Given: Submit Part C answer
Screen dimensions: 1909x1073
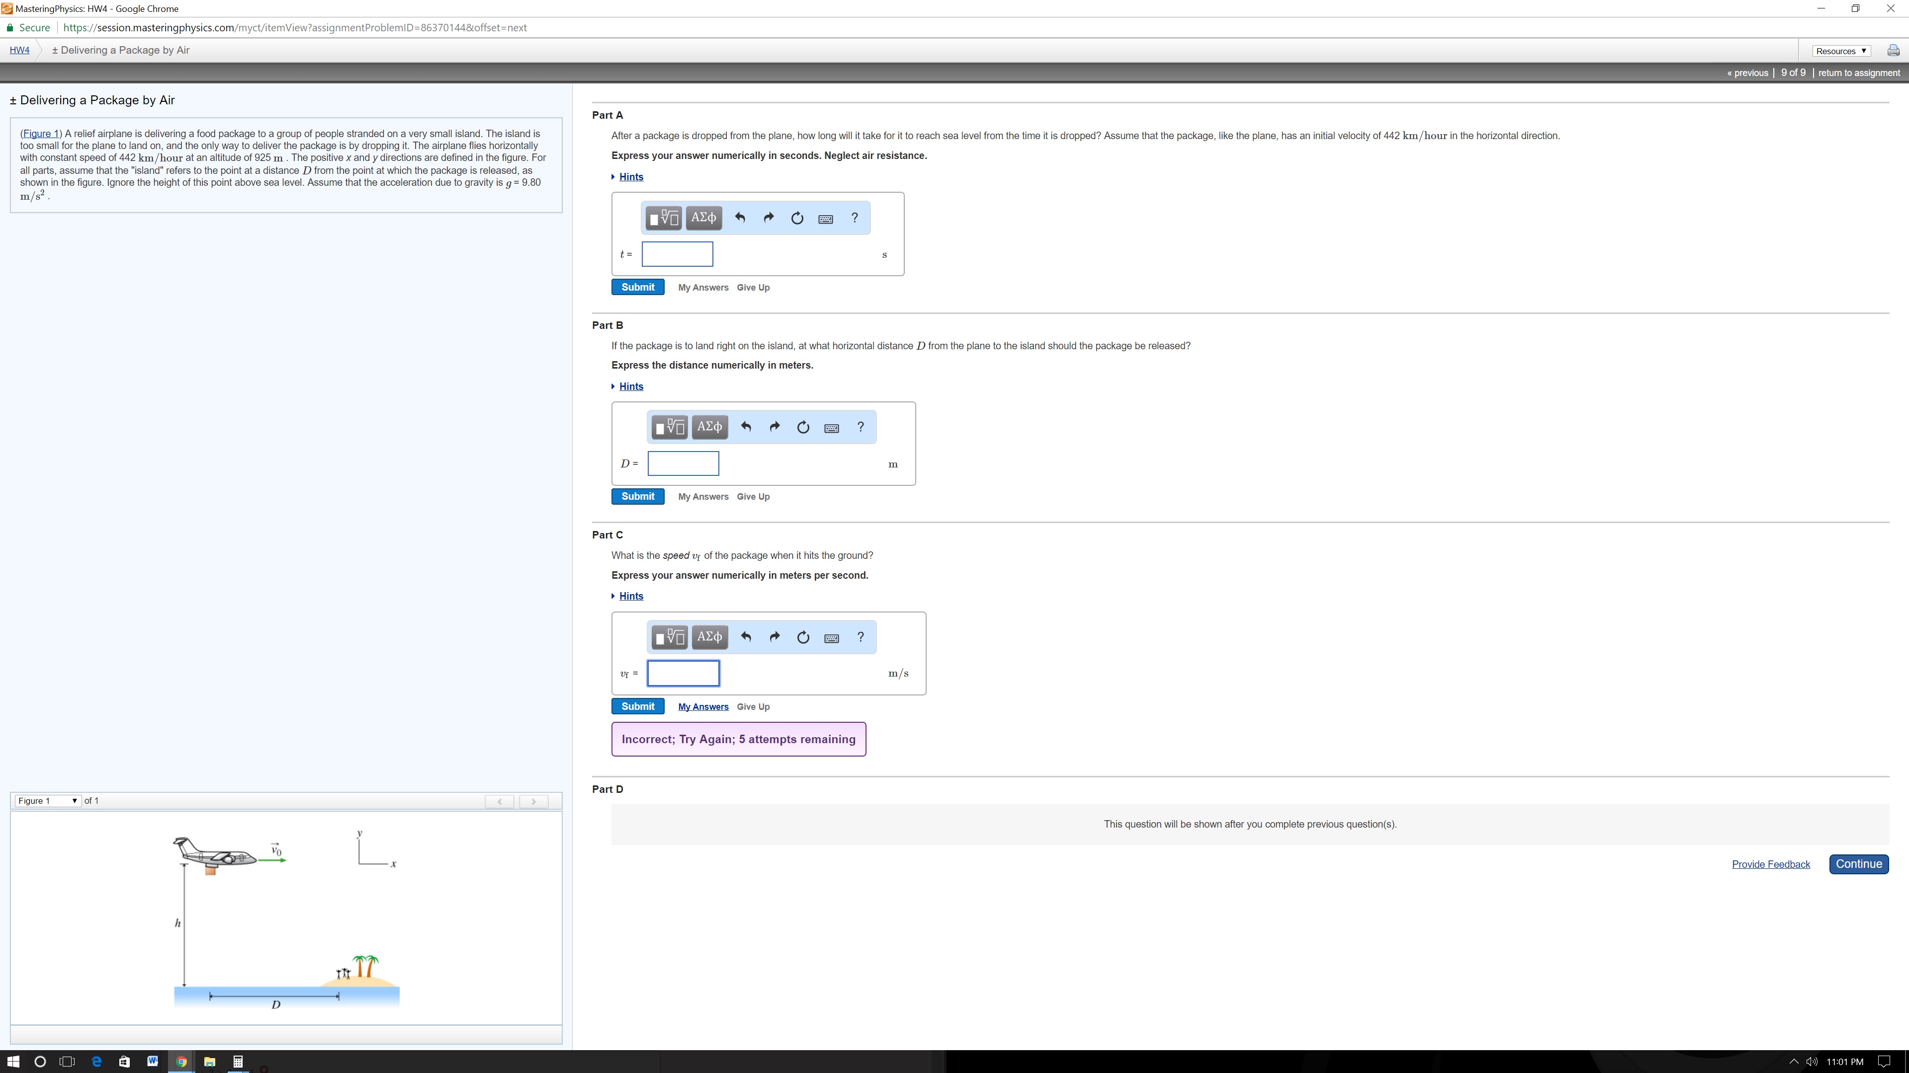Looking at the screenshot, I should (637, 706).
